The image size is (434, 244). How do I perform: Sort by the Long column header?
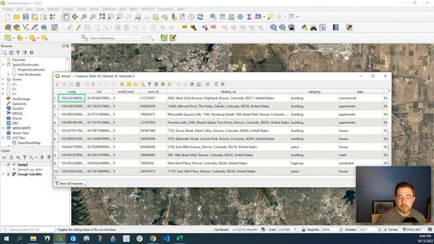tap(72, 91)
